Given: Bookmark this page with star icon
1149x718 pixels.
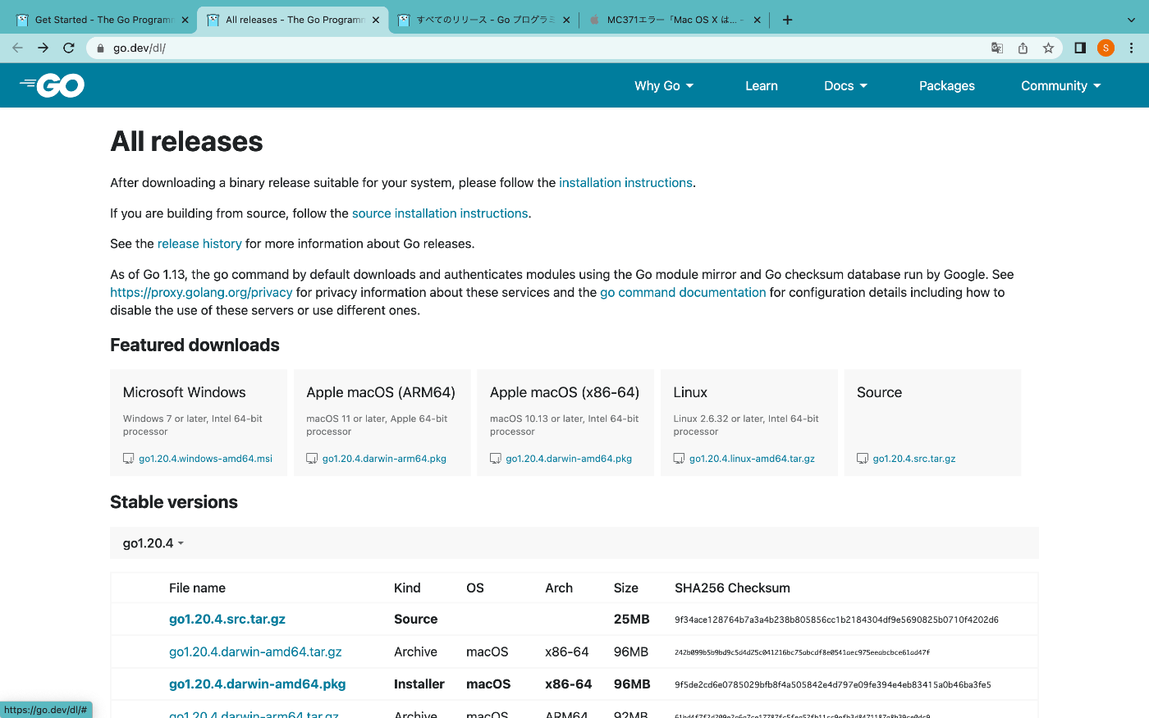Looking at the screenshot, I should tap(1048, 48).
